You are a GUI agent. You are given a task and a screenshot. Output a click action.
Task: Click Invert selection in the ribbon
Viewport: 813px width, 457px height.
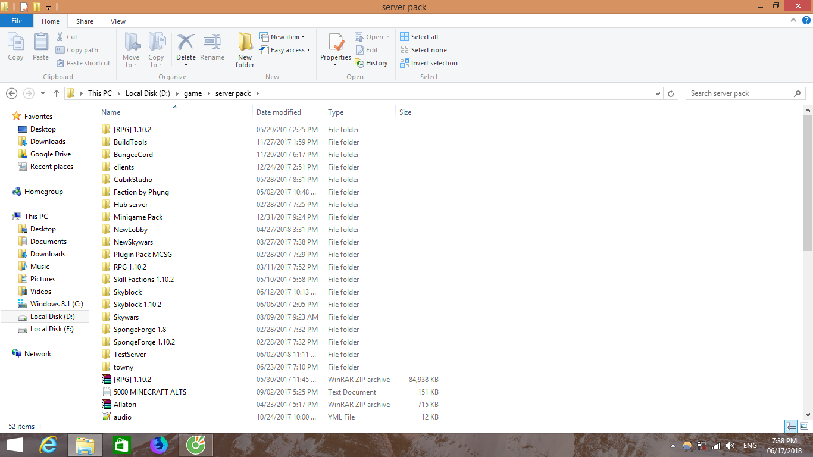click(429, 63)
